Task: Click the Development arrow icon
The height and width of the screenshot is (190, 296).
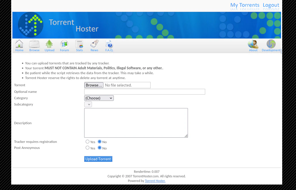Action: coord(271,44)
